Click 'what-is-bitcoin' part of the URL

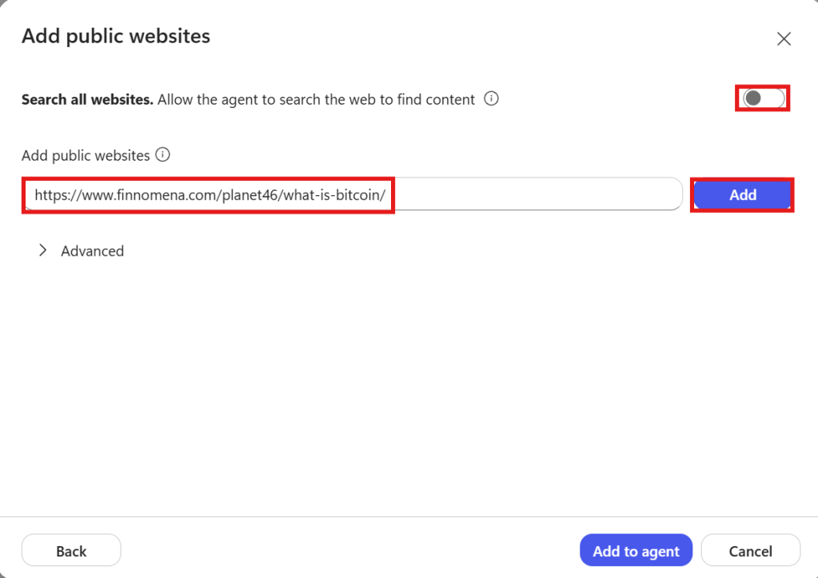(332, 195)
